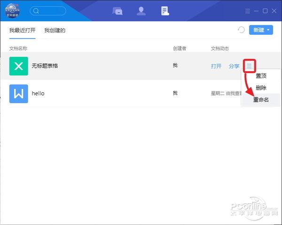Image resolution: width=282 pixels, height=225 pixels.
Task: Click the blue W document icon for hello
Action: click(19, 94)
